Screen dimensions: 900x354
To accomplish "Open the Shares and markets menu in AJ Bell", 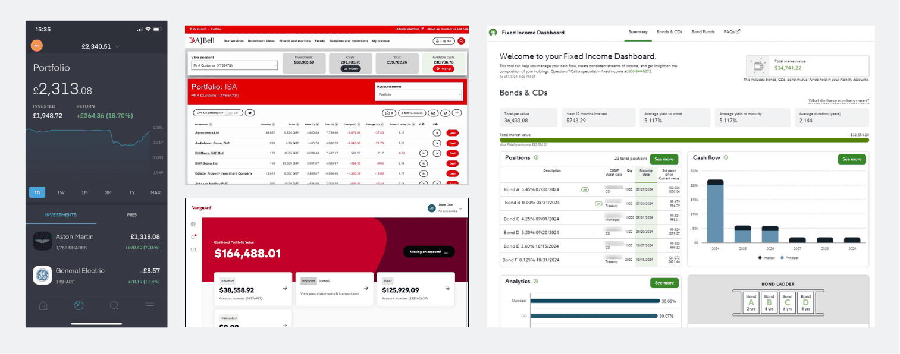I will tap(295, 41).
